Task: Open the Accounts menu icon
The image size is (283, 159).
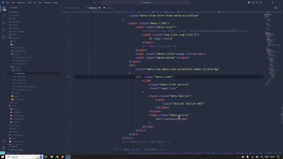Action: click(x=4, y=141)
